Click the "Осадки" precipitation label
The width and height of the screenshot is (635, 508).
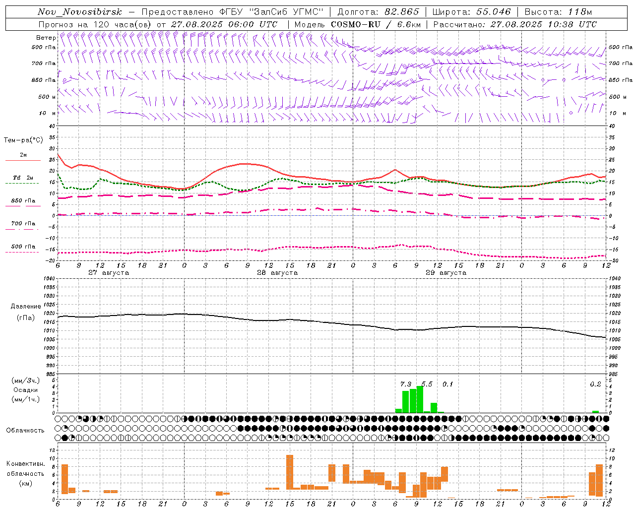point(25,390)
